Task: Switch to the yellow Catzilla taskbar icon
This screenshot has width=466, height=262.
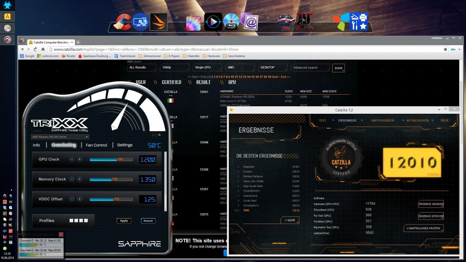Action: click(x=8, y=17)
